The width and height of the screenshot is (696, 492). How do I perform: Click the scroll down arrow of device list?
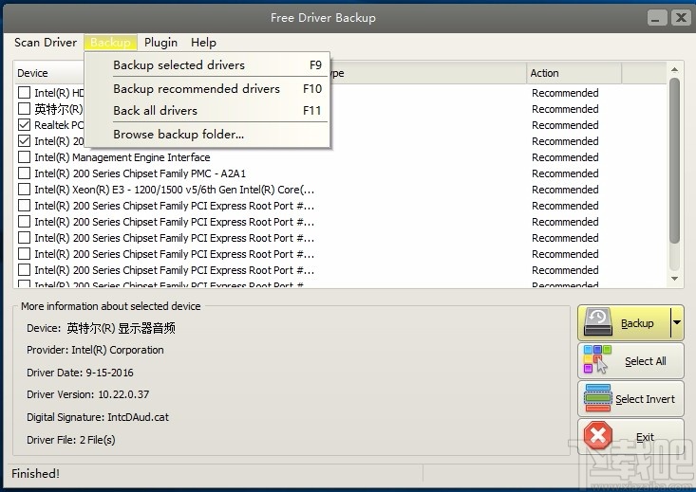[675, 279]
